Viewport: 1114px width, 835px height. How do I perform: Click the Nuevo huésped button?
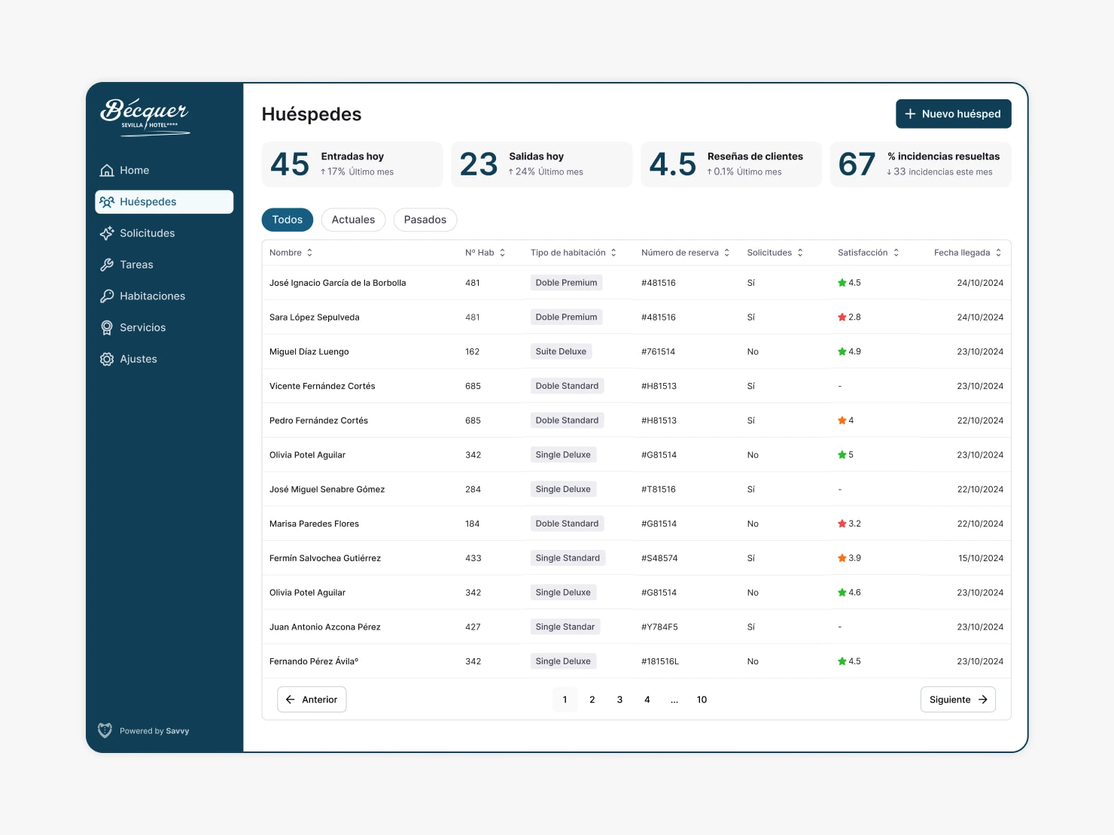pyautogui.click(x=953, y=114)
